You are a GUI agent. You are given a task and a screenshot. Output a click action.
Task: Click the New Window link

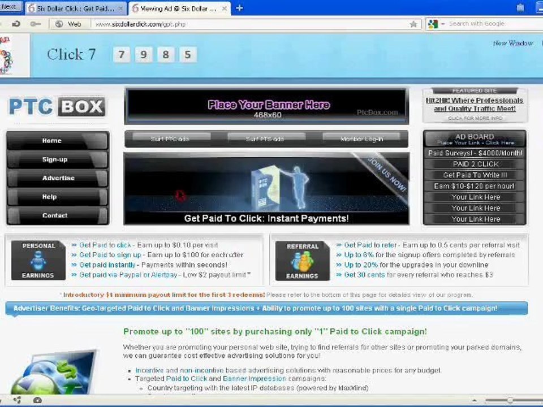point(513,44)
